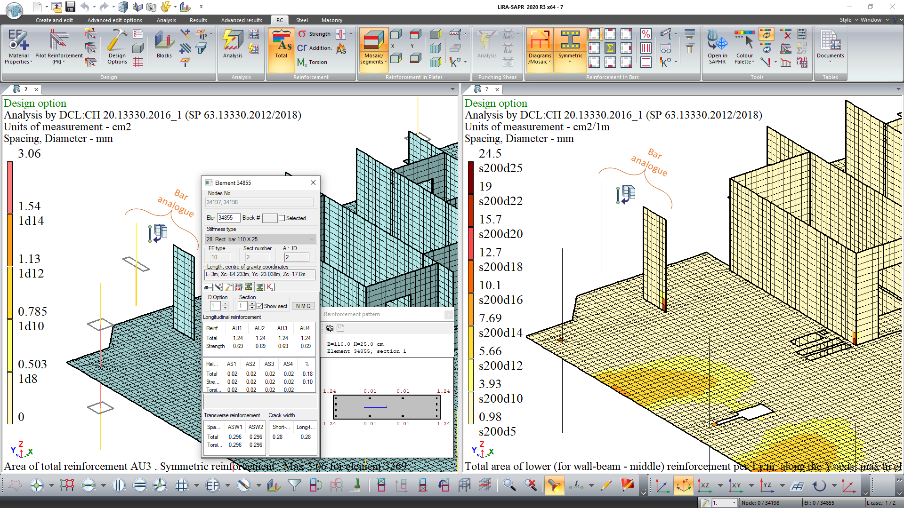This screenshot has height=508, width=904.
Task: Click the Strength reinforcement button
Action: click(x=314, y=34)
